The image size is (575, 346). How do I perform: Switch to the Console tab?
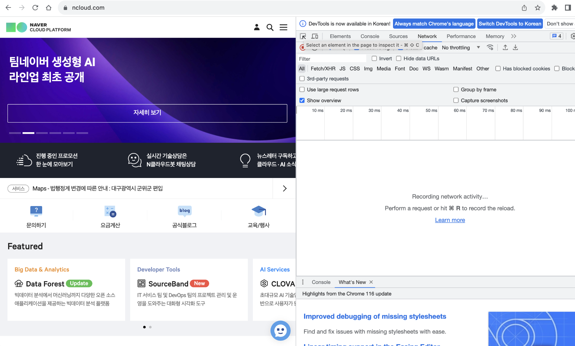pyautogui.click(x=370, y=36)
